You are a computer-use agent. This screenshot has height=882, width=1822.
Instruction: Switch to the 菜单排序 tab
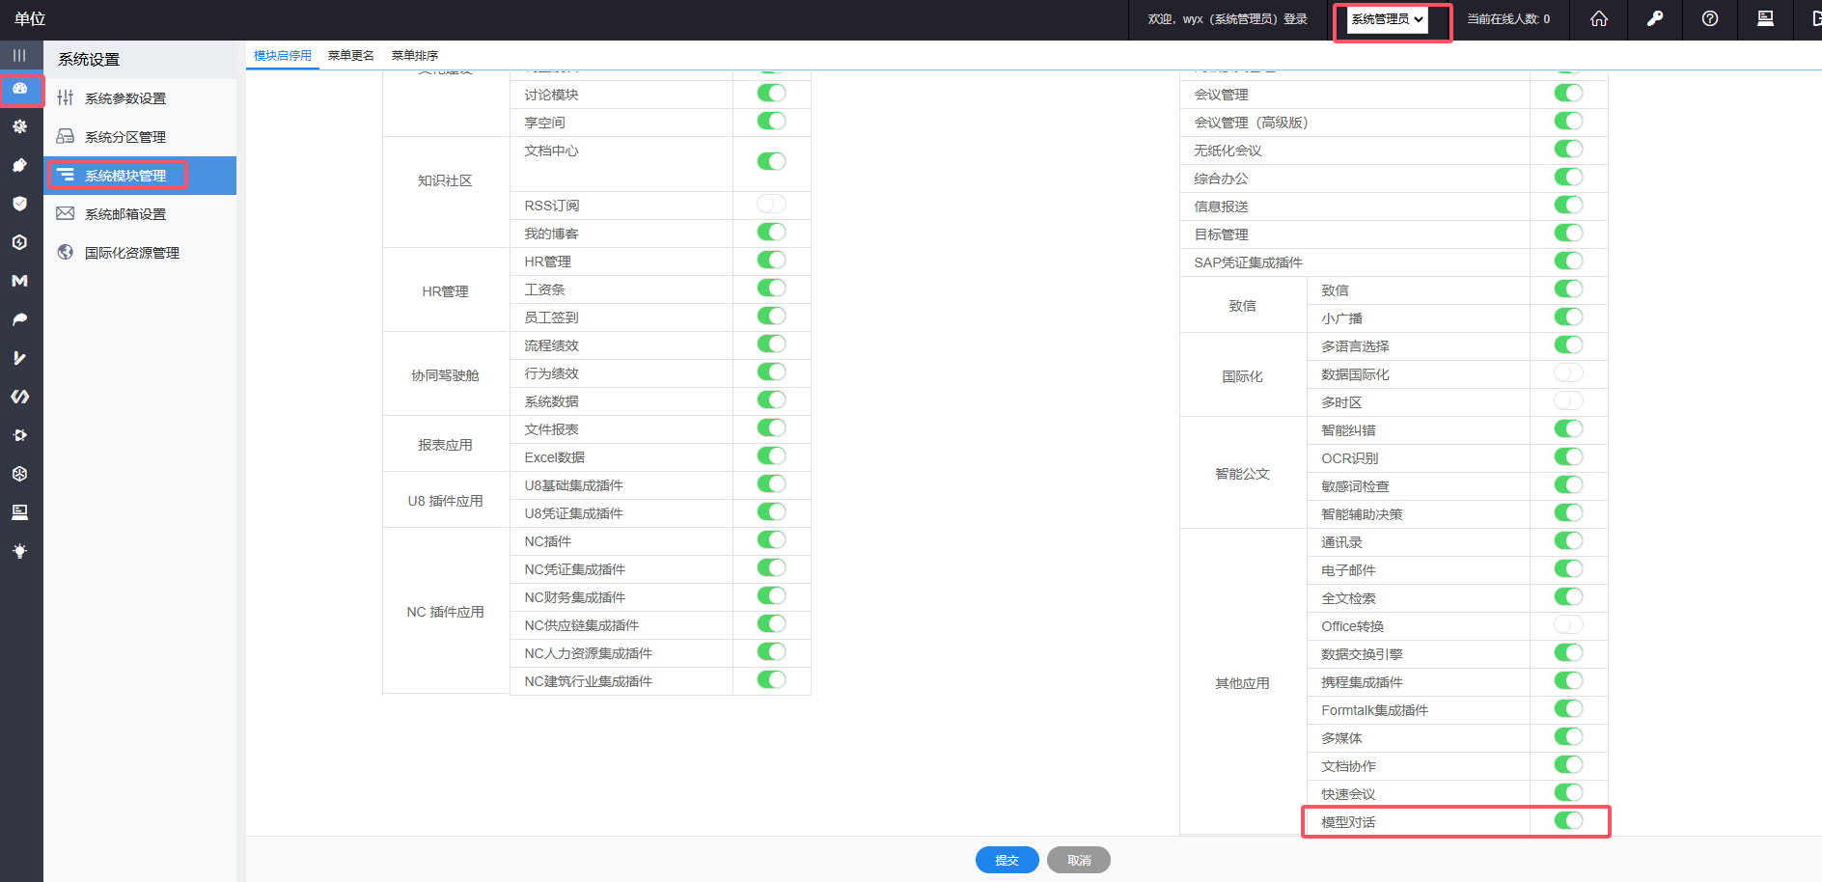point(415,56)
